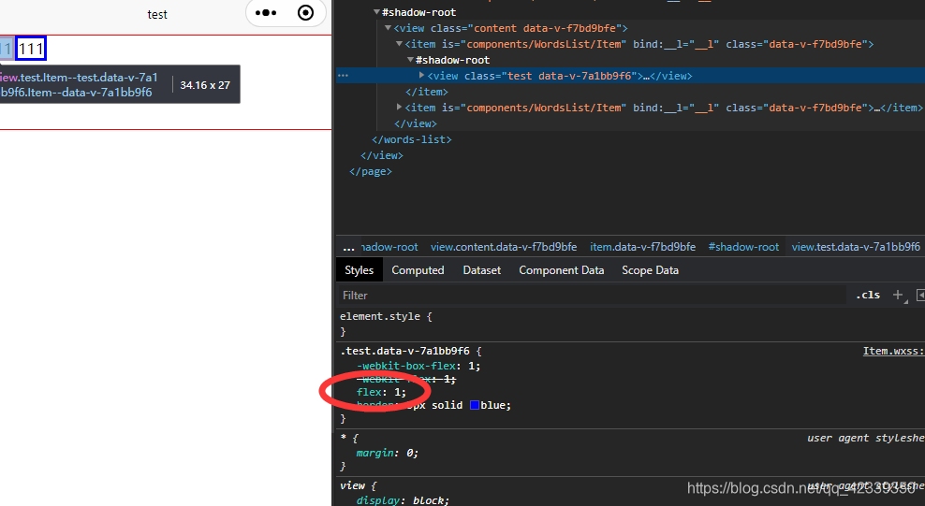
Task: Collapse the first item WordsList/Item node
Action: click(399, 44)
